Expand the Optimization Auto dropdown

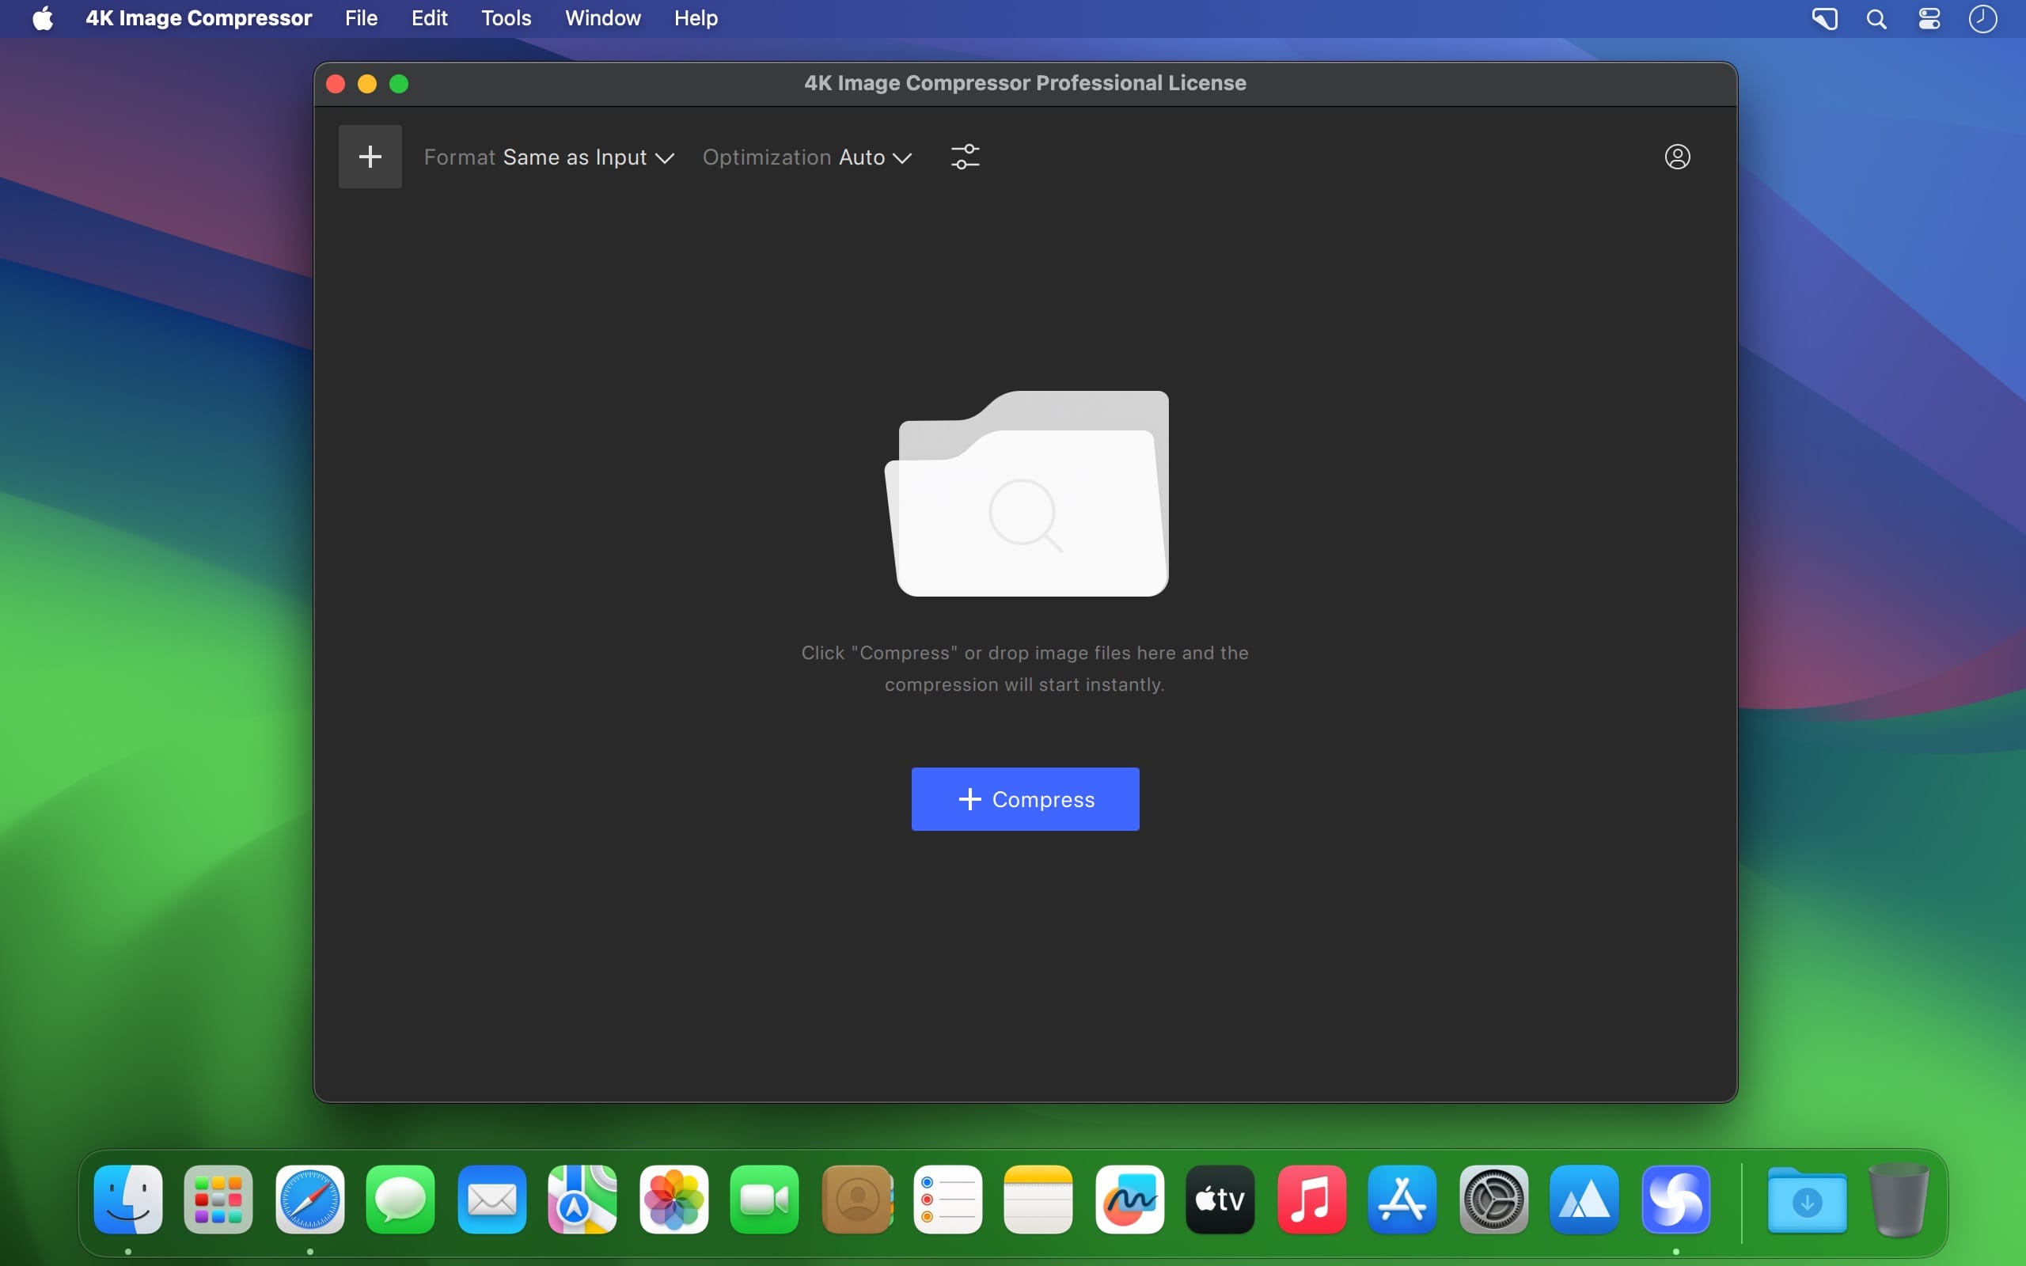[807, 157]
